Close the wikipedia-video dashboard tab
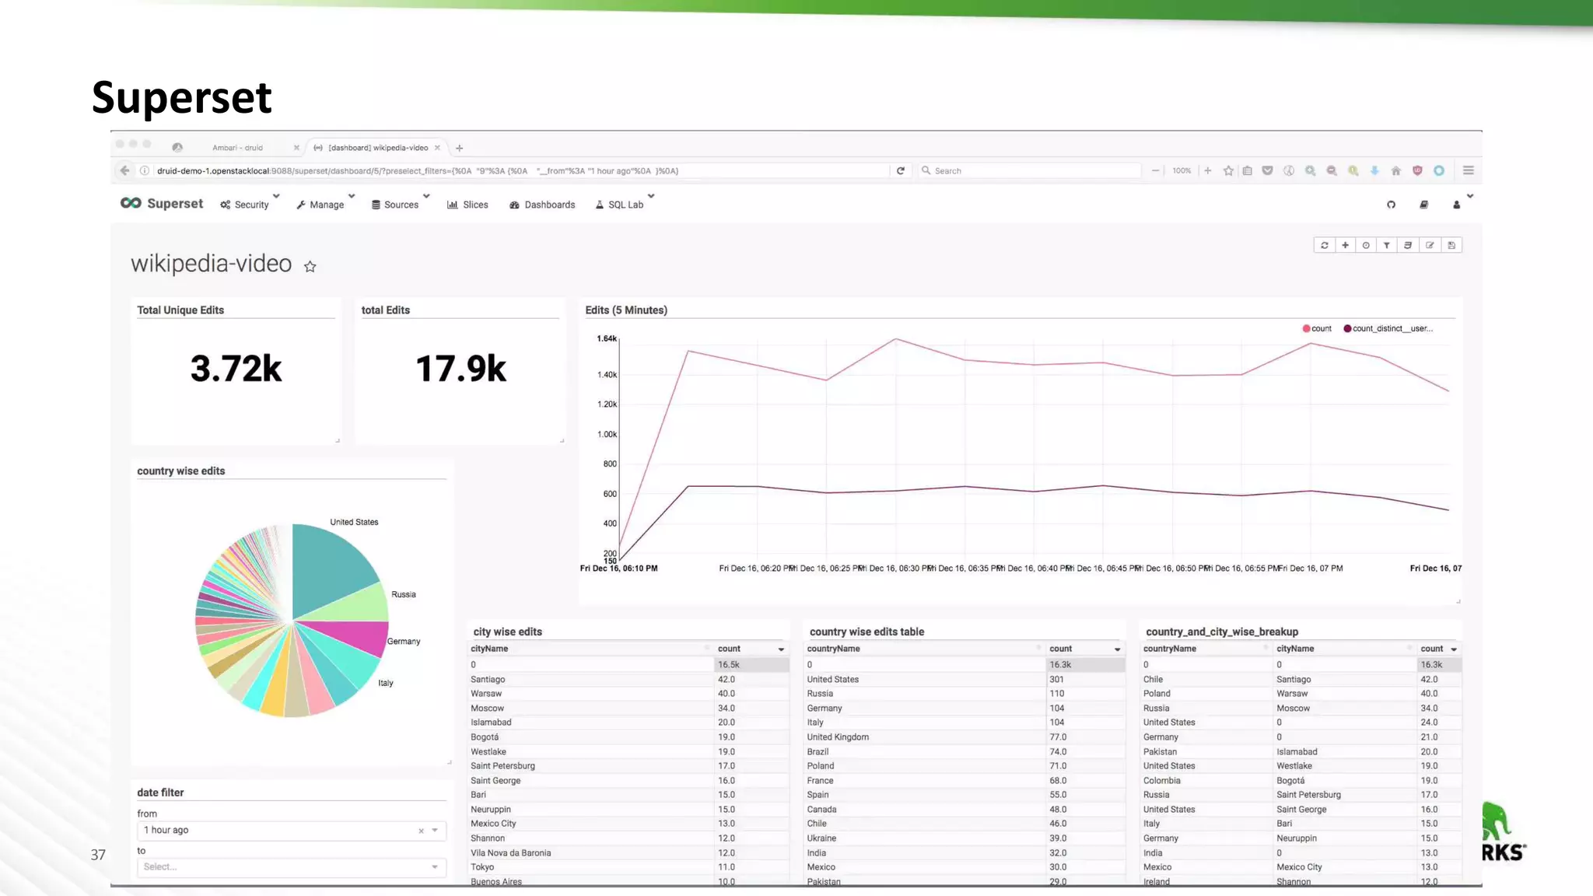This screenshot has width=1593, height=896. pyautogui.click(x=437, y=148)
